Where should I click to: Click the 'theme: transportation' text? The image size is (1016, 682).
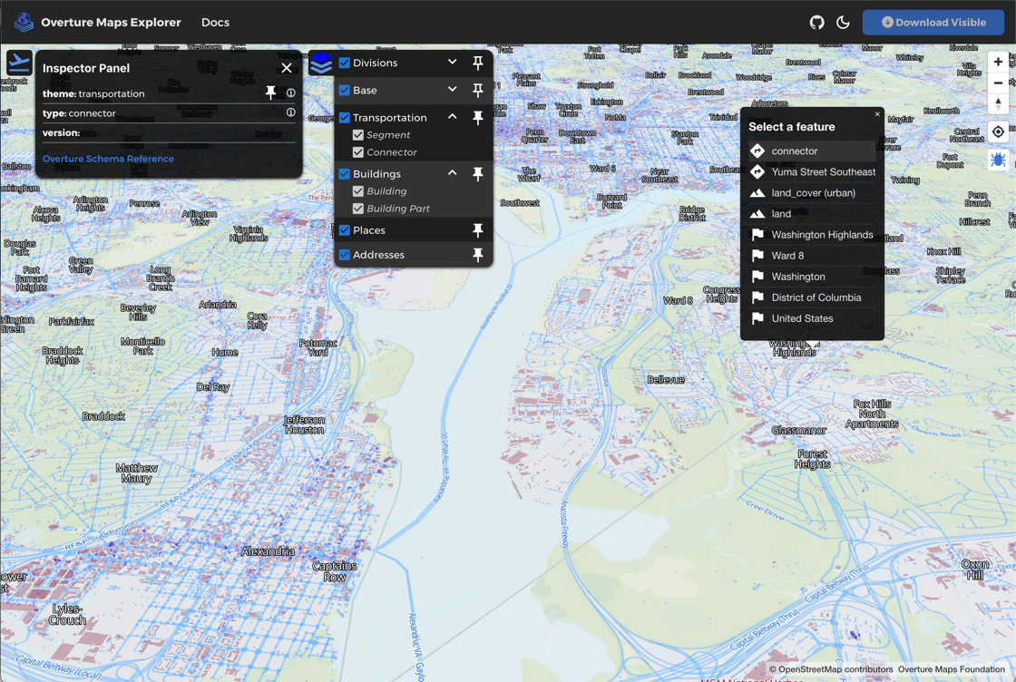pyautogui.click(x=93, y=93)
